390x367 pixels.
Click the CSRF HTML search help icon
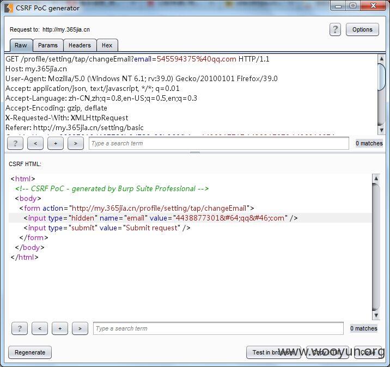[x=20, y=328]
